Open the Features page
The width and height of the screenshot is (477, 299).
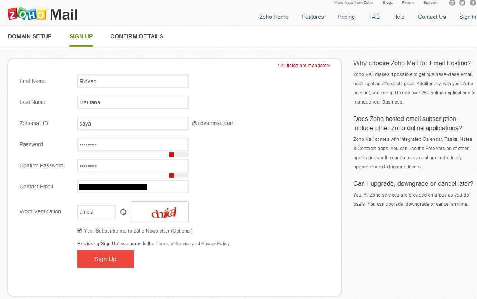(x=313, y=17)
